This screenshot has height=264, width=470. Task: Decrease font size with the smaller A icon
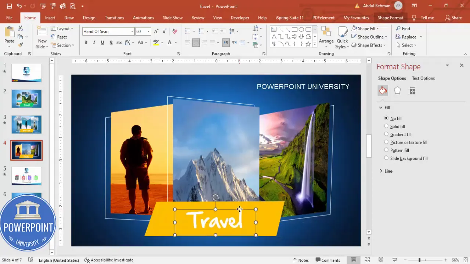pos(164,32)
